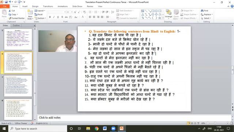
Task: Insert a text box shape
Action: pos(143,11)
